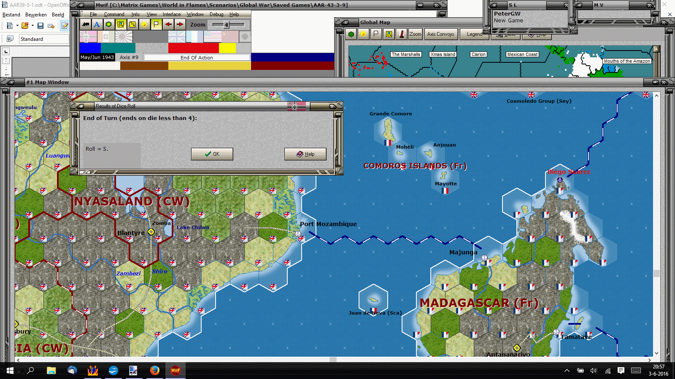
Task: Roll up the Results of Dice Roll dialog
Action: (x=80, y=106)
